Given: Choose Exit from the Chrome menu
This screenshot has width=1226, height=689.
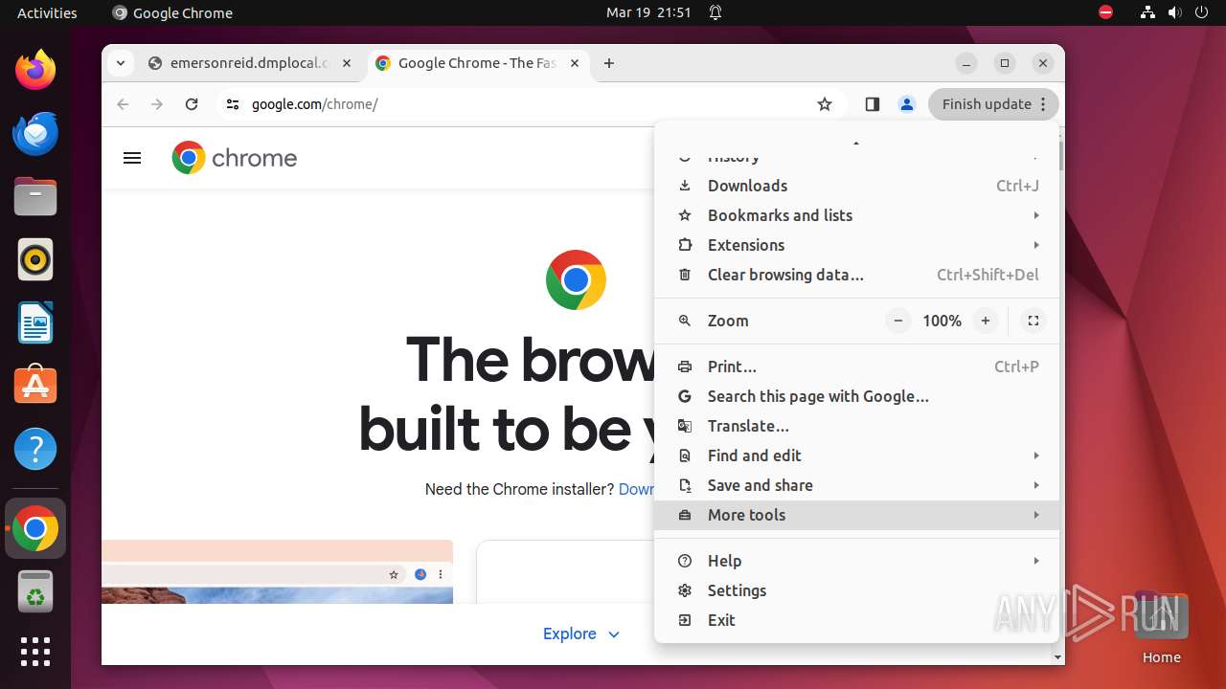Looking at the screenshot, I should 857,620.
